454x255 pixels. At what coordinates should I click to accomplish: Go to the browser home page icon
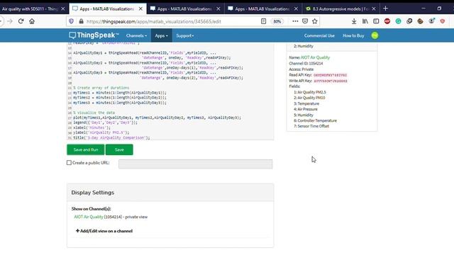pos(32,21)
